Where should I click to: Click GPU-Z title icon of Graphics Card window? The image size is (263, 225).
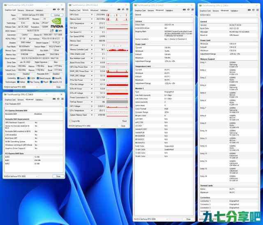tap(5, 5)
